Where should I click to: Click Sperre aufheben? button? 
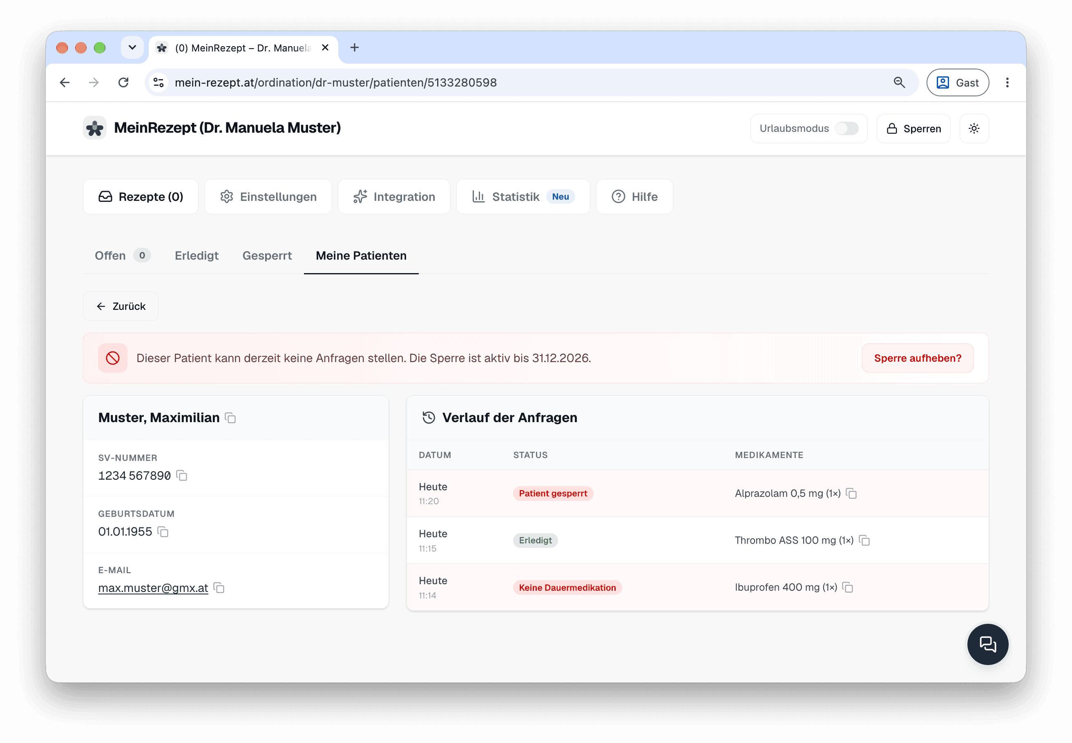tap(917, 358)
